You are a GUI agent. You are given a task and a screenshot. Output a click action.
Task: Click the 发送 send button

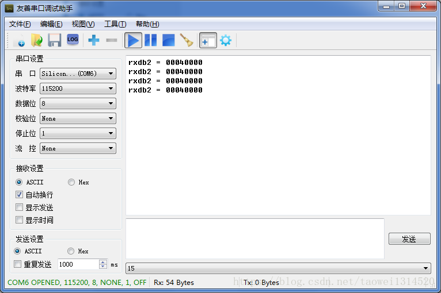[x=409, y=239]
